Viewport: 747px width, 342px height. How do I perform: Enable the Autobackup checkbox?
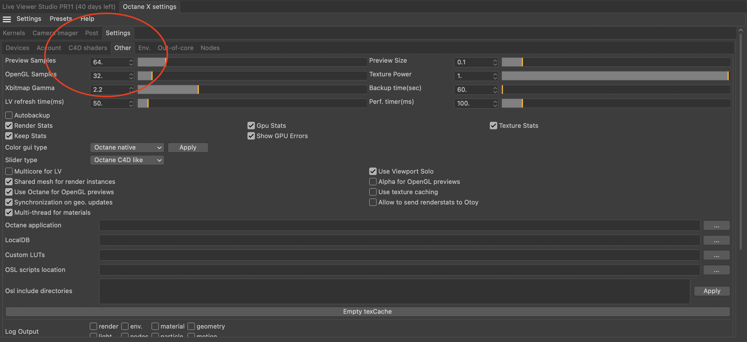coord(9,115)
